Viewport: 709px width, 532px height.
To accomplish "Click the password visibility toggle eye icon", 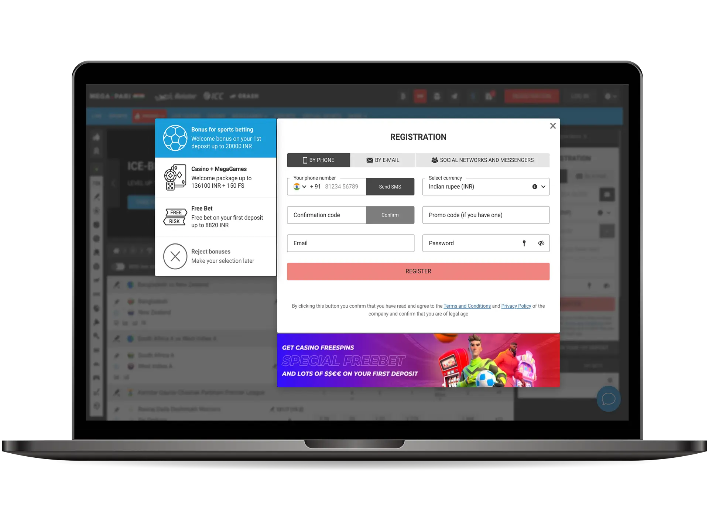I will coord(540,243).
